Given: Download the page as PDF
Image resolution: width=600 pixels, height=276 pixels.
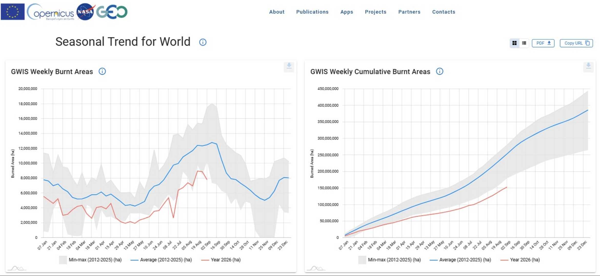Looking at the screenshot, I should [543, 43].
